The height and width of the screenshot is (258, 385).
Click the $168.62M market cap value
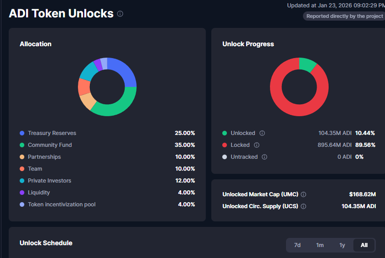coord(363,194)
